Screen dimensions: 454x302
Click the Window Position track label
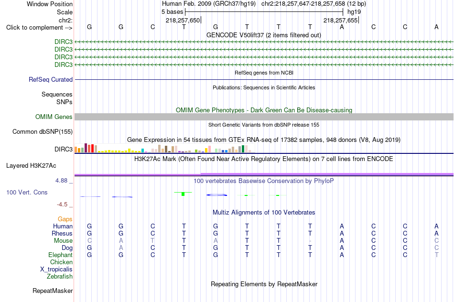(x=50, y=4)
